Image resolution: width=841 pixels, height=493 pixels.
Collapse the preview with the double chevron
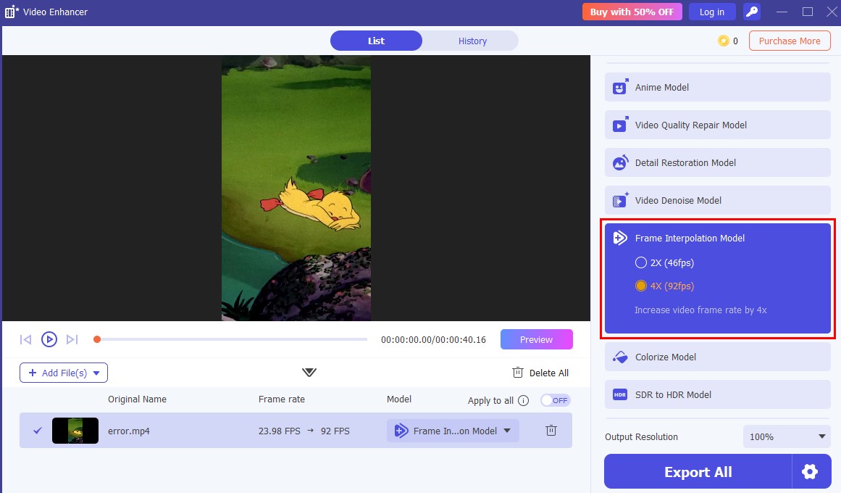[x=309, y=373]
